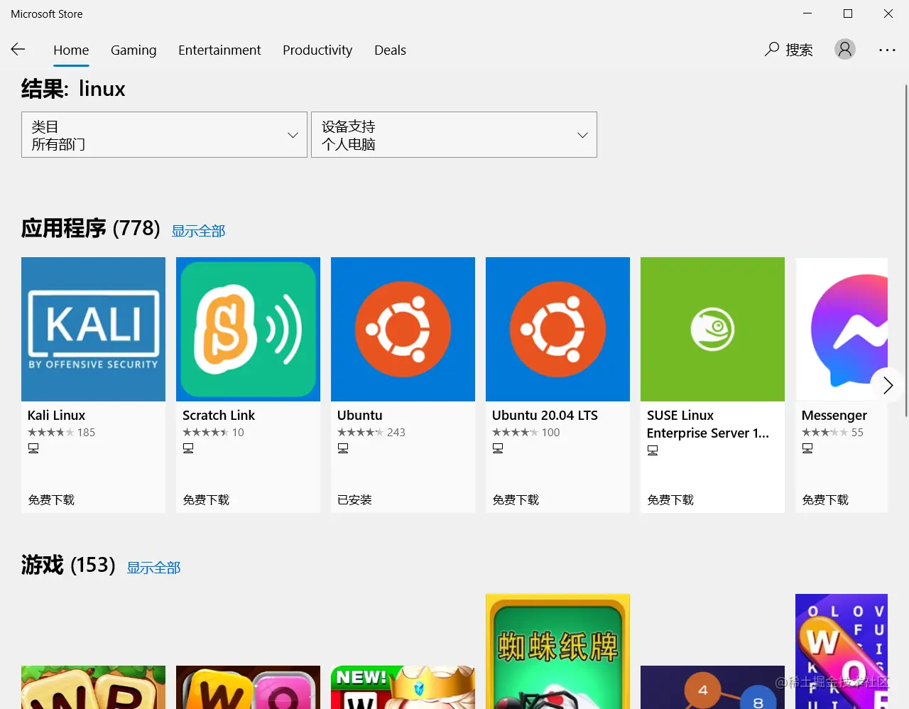The image size is (909, 709).
Task: Open the 蜘蛛纸牌 game thumbnail
Action: tap(557, 651)
